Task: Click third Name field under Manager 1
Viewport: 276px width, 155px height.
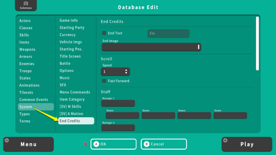Action: point(194,116)
